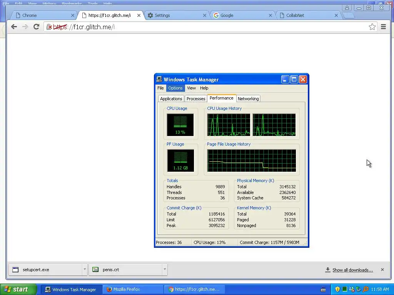Image resolution: width=394 pixels, height=295 pixels.
Task: Open a new tab with the new-tab button
Action: 349,15
